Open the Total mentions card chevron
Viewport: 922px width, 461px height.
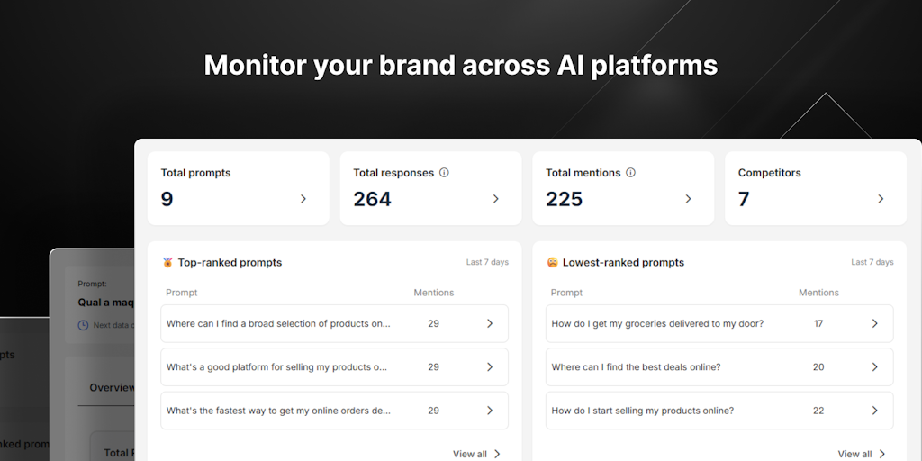click(688, 199)
